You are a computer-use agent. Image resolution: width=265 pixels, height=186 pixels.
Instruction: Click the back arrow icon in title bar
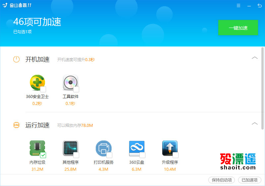(x=259, y=6)
